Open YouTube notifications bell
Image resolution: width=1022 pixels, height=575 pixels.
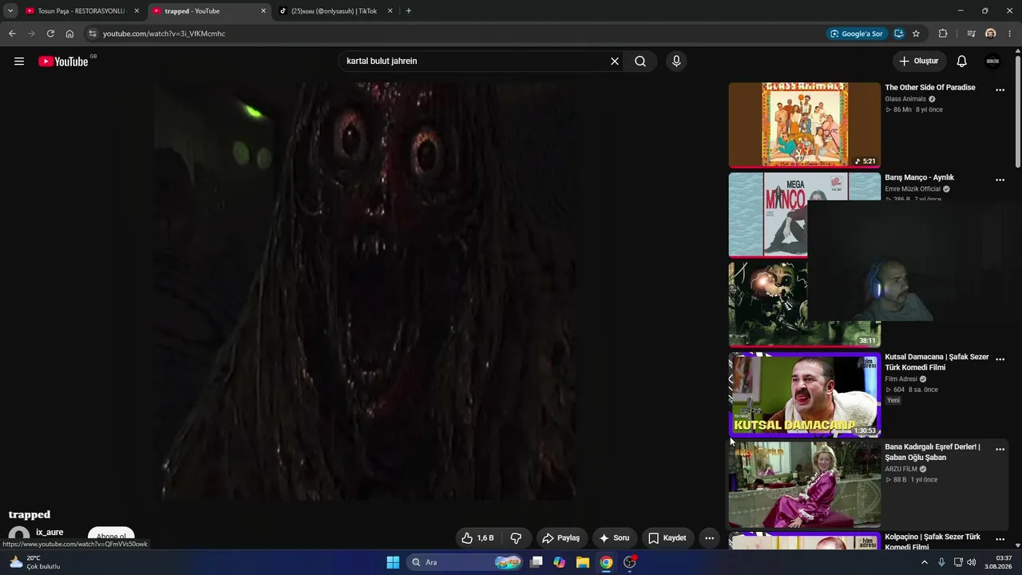point(962,61)
